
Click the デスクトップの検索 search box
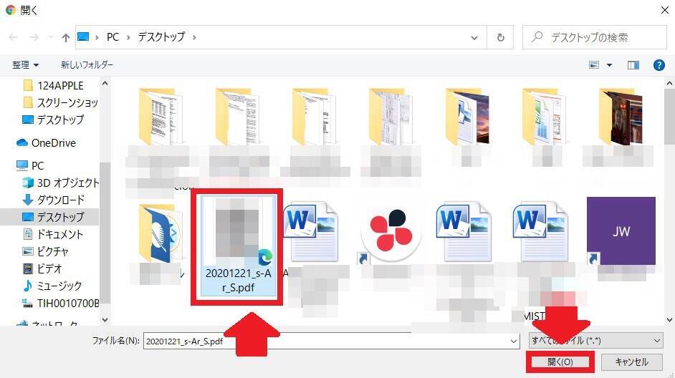pyautogui.click(x=595, y=37)
